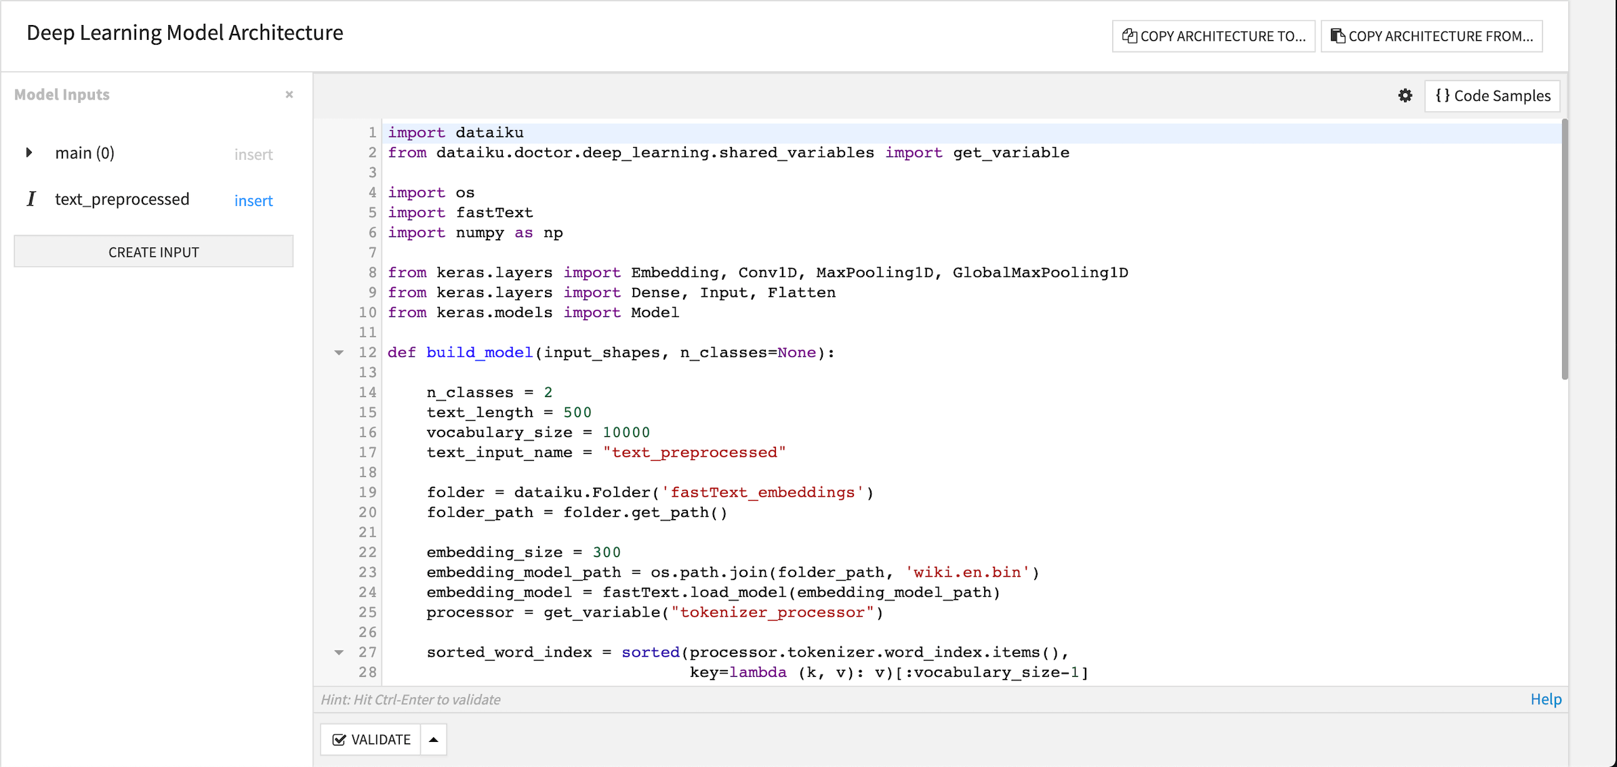
Task: Click the checkmark icon on VALIDATE button
Action: point(339,740)
